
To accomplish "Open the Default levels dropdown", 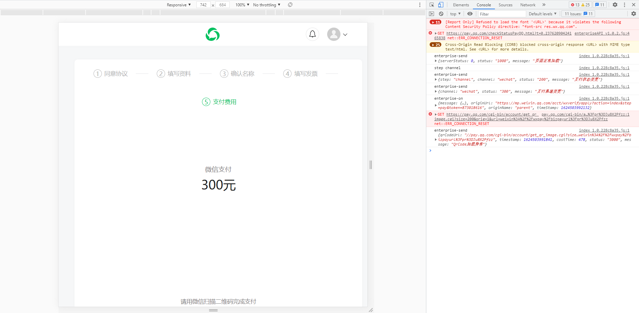I will coord(542,14).
